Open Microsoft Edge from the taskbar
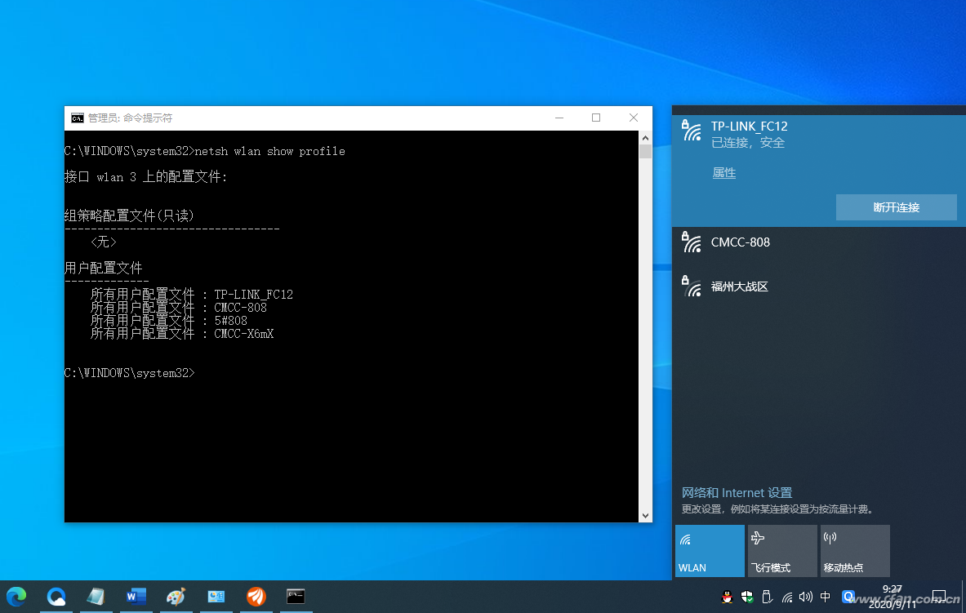 (x=16, y=597)
